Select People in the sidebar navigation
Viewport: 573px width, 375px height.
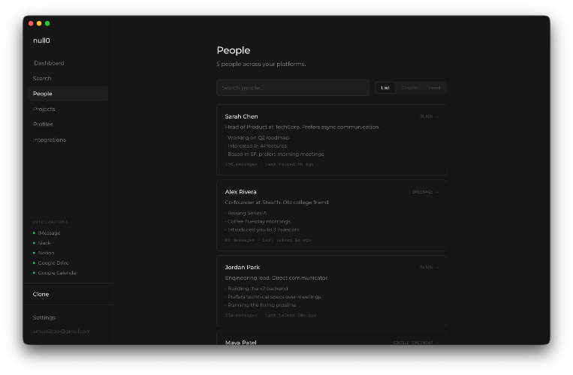tap(68, 94)
